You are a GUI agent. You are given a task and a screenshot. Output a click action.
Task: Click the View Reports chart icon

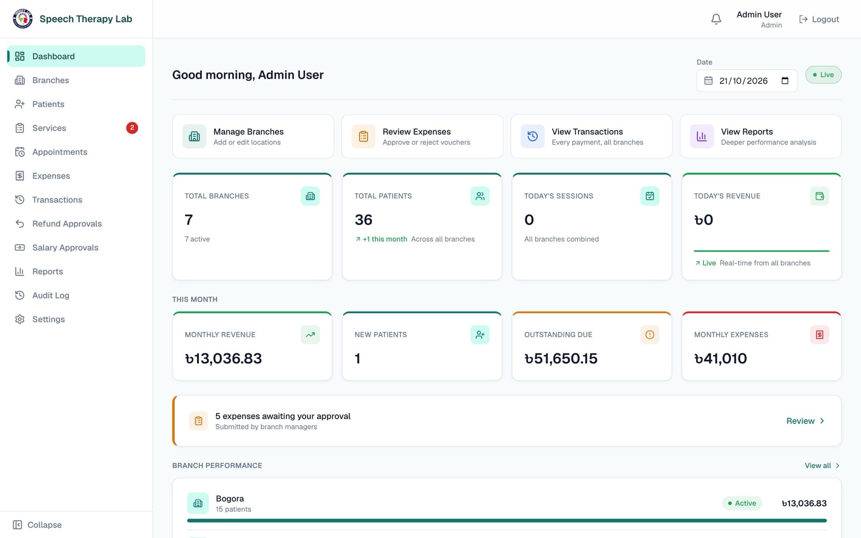click(702, 136)
